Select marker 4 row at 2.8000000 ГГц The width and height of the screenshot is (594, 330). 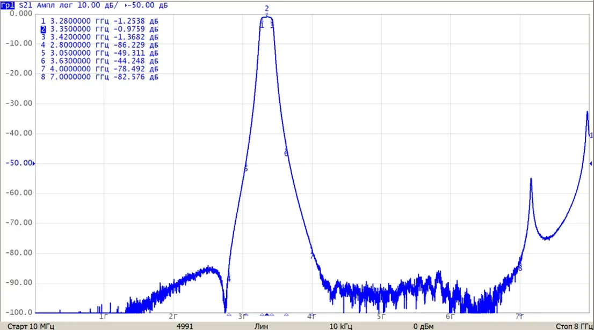pyautogui.click(x=100, y=45)
